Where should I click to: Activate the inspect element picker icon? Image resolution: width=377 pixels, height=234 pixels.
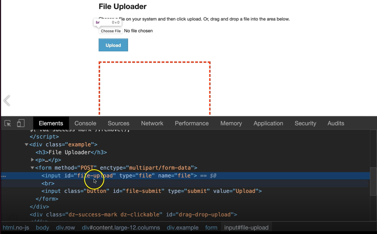click(8, 123)
